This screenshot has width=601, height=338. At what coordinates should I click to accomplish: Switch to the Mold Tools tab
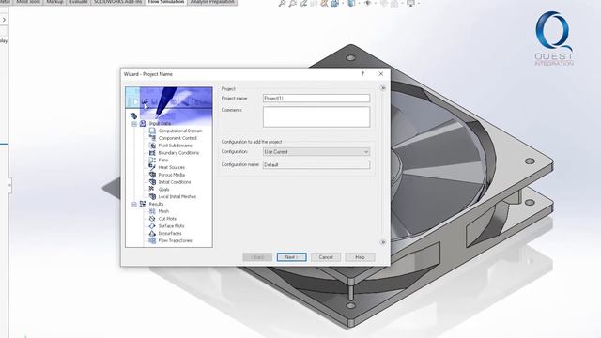28,2
